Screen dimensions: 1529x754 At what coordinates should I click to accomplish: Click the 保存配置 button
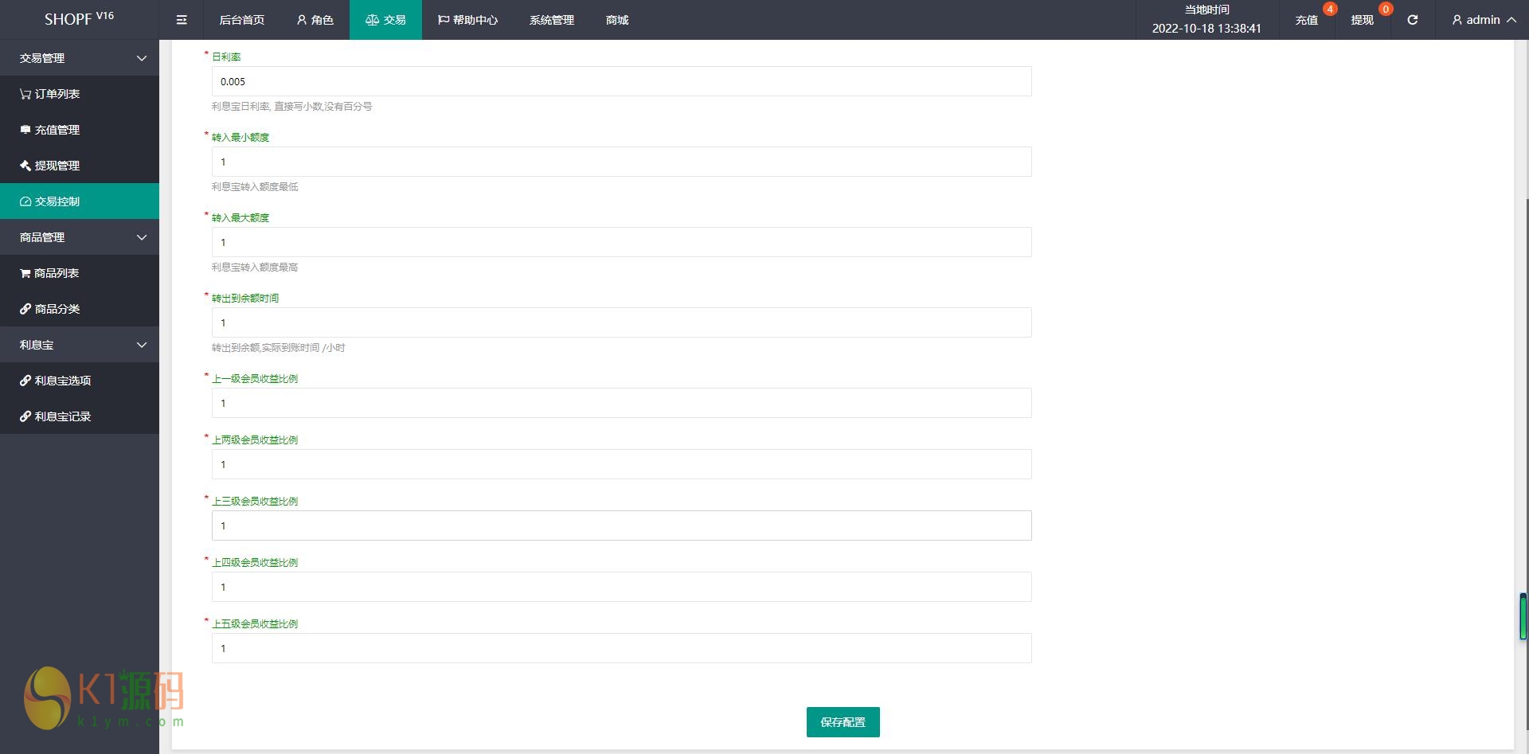[x=843, y=722]
